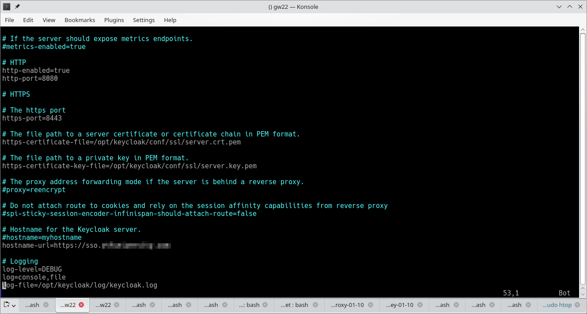Switch to the "...: bash" tab
This screenshot has height=314, width=587.
(250, 305)
